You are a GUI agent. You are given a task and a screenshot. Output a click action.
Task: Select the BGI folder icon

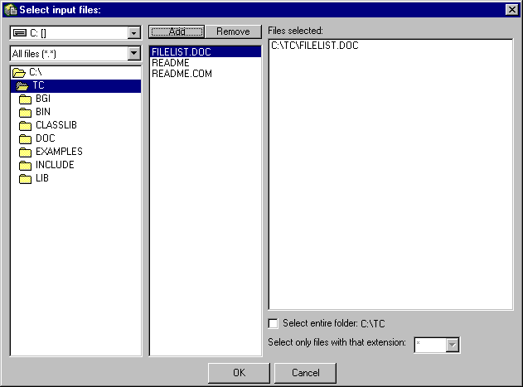coord(26,99)
